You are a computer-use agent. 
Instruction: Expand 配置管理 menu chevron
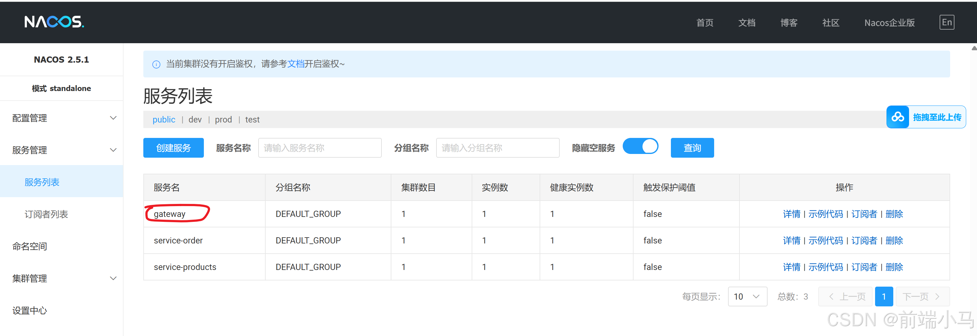tap(113, 118)
